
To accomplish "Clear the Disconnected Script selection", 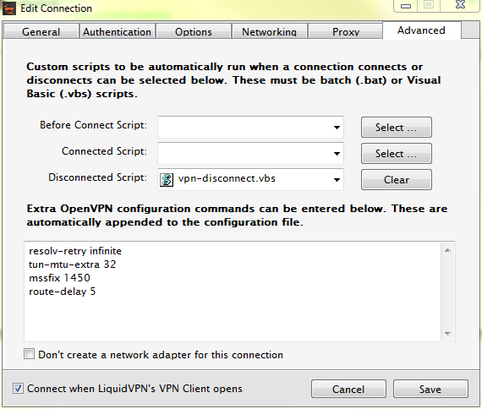I will point(397,180).
